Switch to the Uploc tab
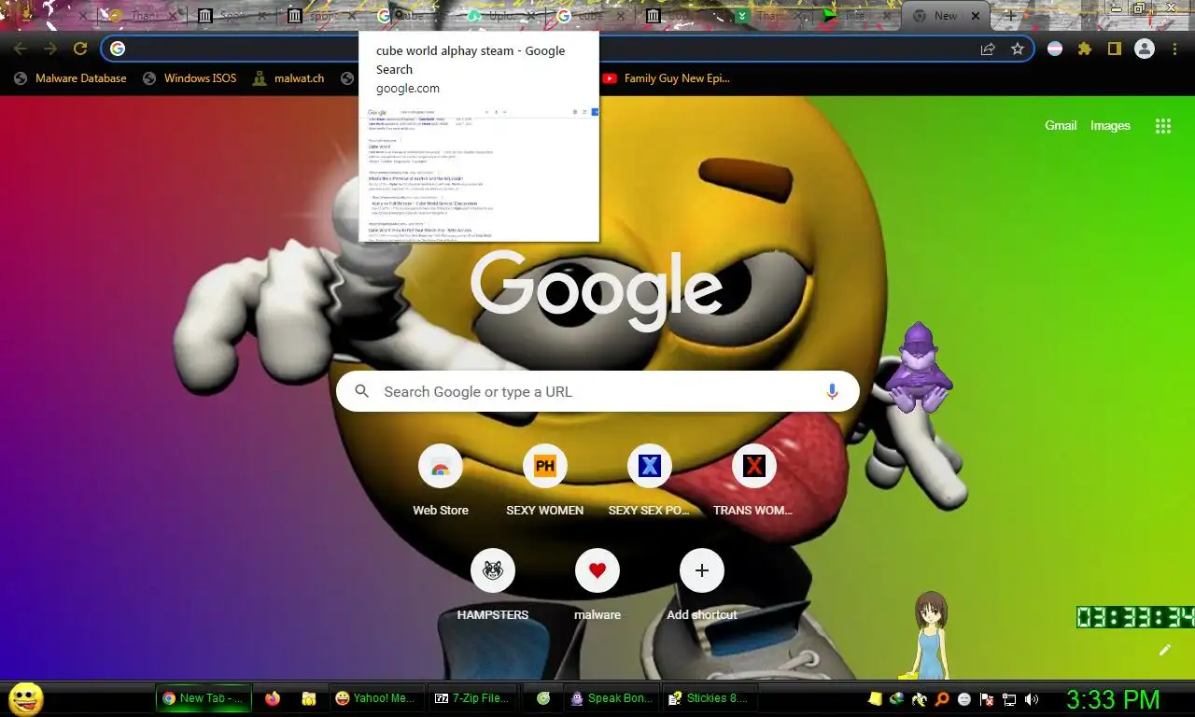 coord(500,16)
